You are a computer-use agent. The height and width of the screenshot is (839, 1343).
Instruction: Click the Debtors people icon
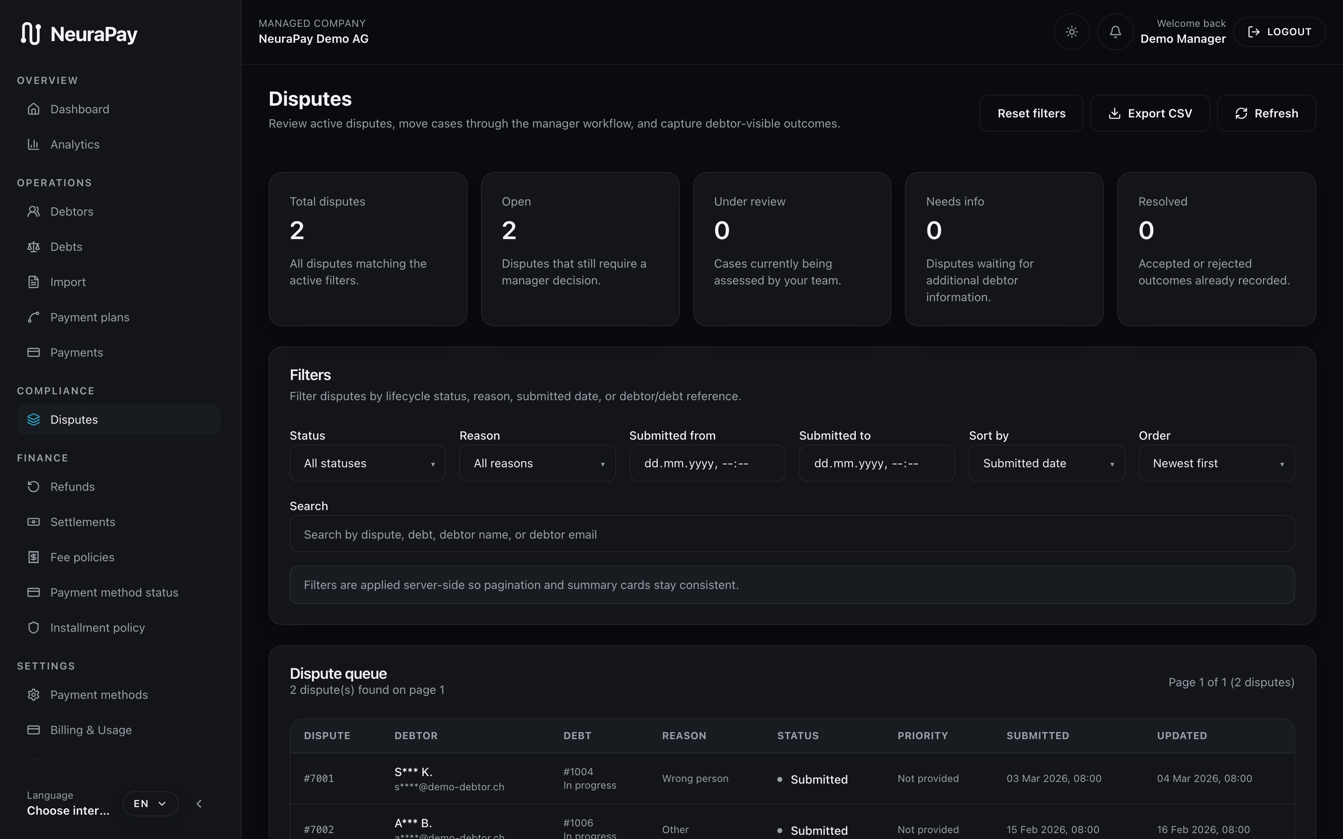(x=33, y=211)
